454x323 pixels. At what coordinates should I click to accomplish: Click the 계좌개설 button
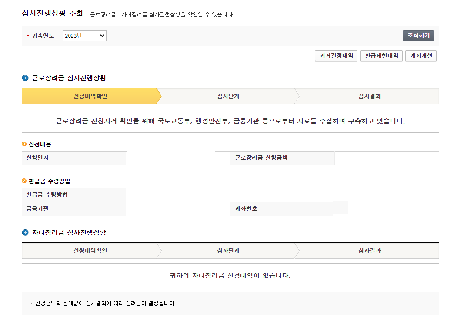(x=421, y=56)
